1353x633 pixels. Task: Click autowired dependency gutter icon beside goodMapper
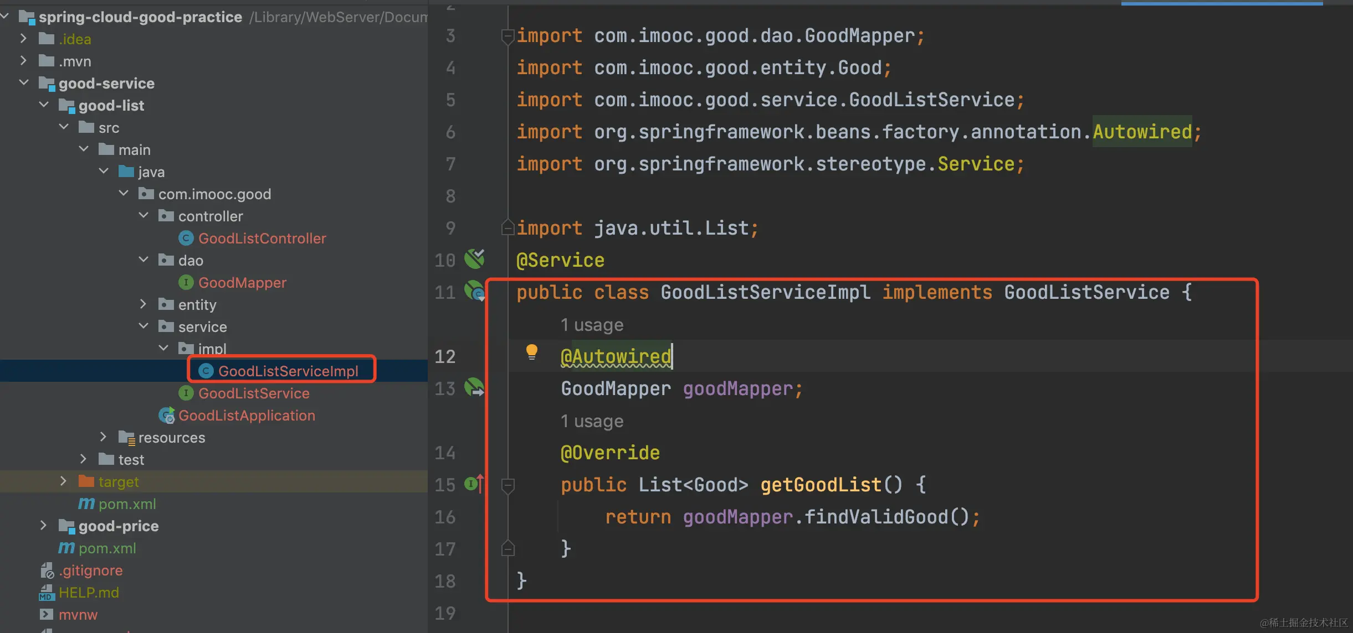click(474, 387)
